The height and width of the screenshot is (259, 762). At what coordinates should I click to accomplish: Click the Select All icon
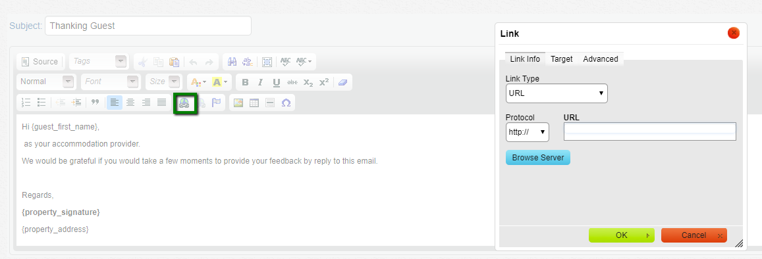click(x=267, y=62)
